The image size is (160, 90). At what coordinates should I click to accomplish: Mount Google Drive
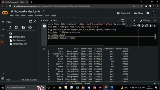click(x=23, y=27)
